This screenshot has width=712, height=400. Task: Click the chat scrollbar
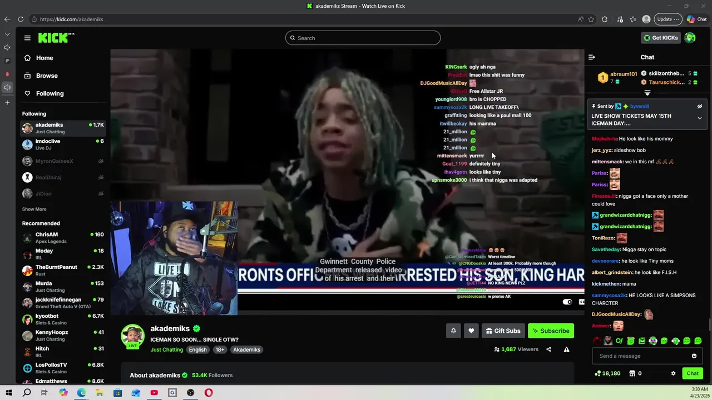click(x=709, y=325)
